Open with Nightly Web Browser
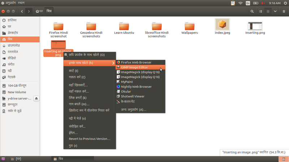The height and width of the screenshot is (162, 289). 141,86
